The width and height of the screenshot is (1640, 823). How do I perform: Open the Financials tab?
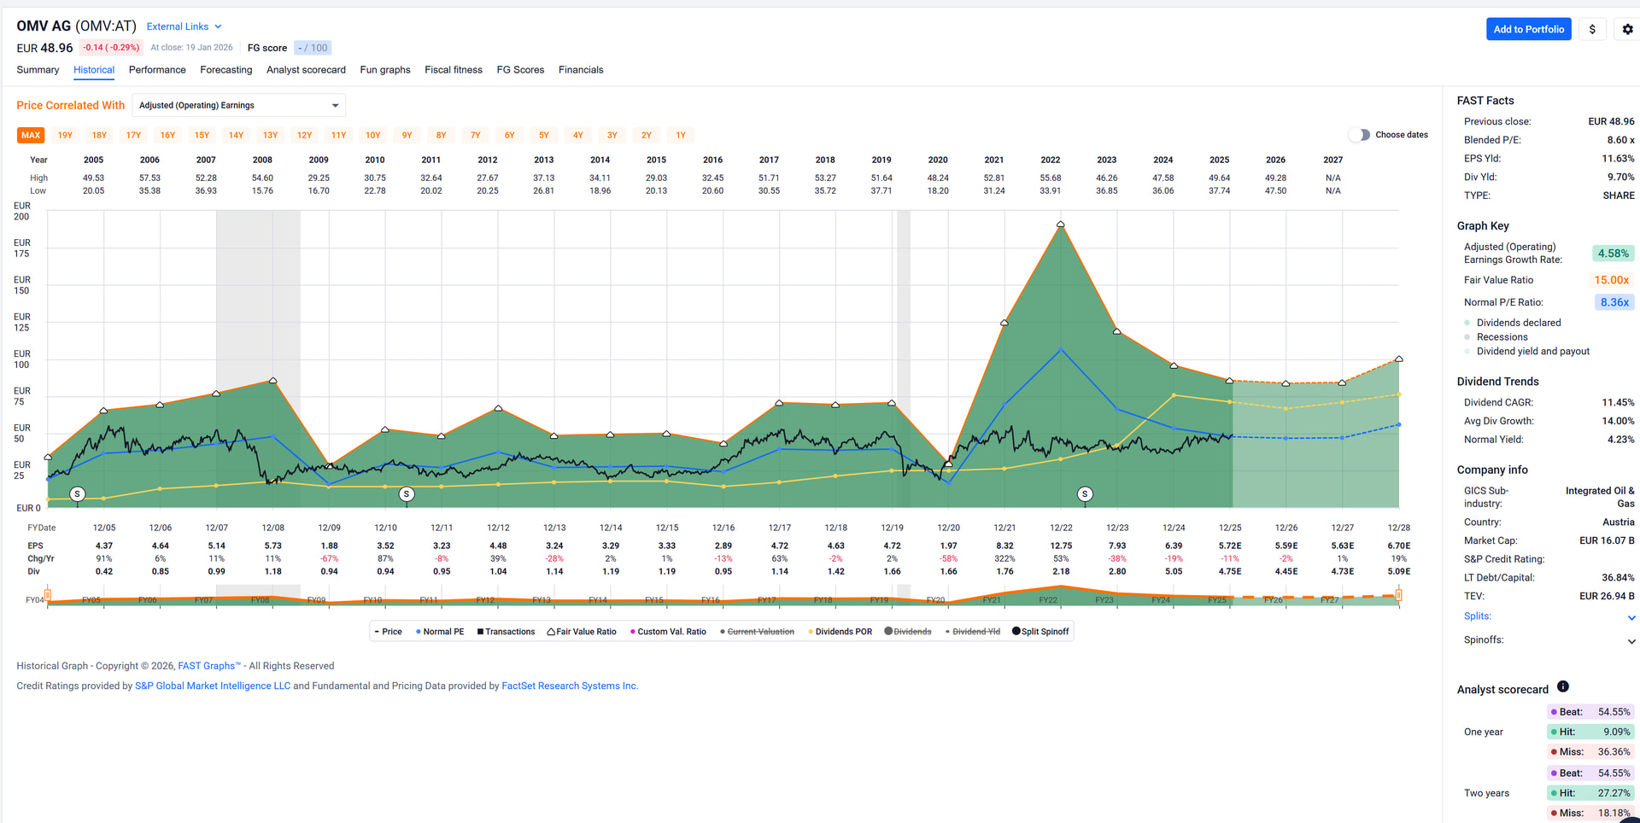pyautogui.click(x=580, y=70)
